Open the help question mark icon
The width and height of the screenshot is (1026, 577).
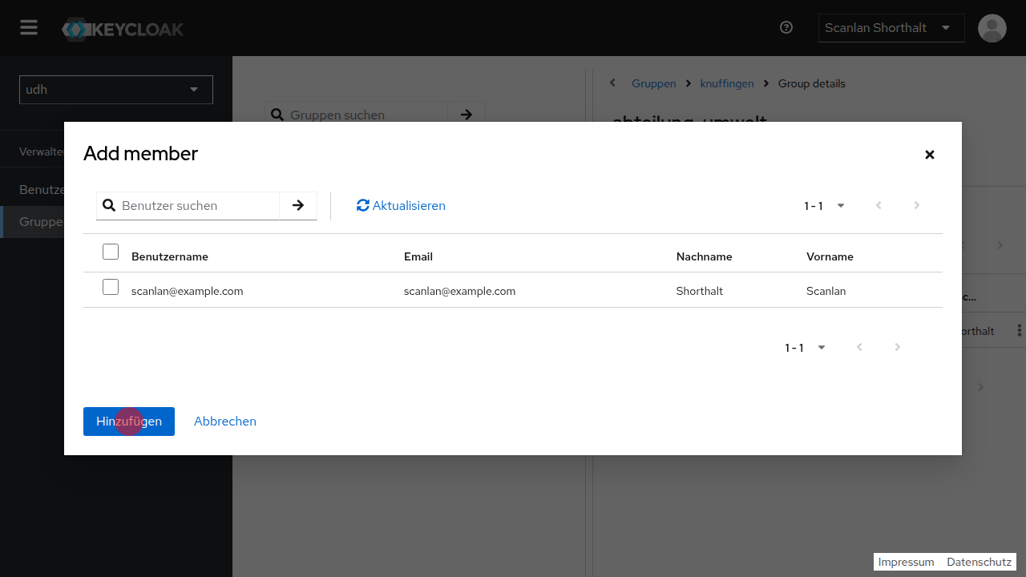point(786,28)
